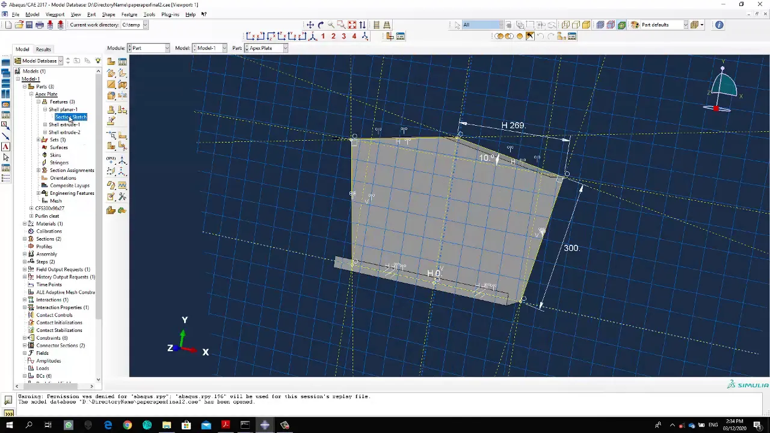Select Section Sketch tree item

(71, 117)
